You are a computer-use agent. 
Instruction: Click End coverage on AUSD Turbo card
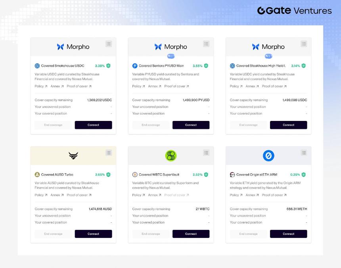tap(53, 234)
